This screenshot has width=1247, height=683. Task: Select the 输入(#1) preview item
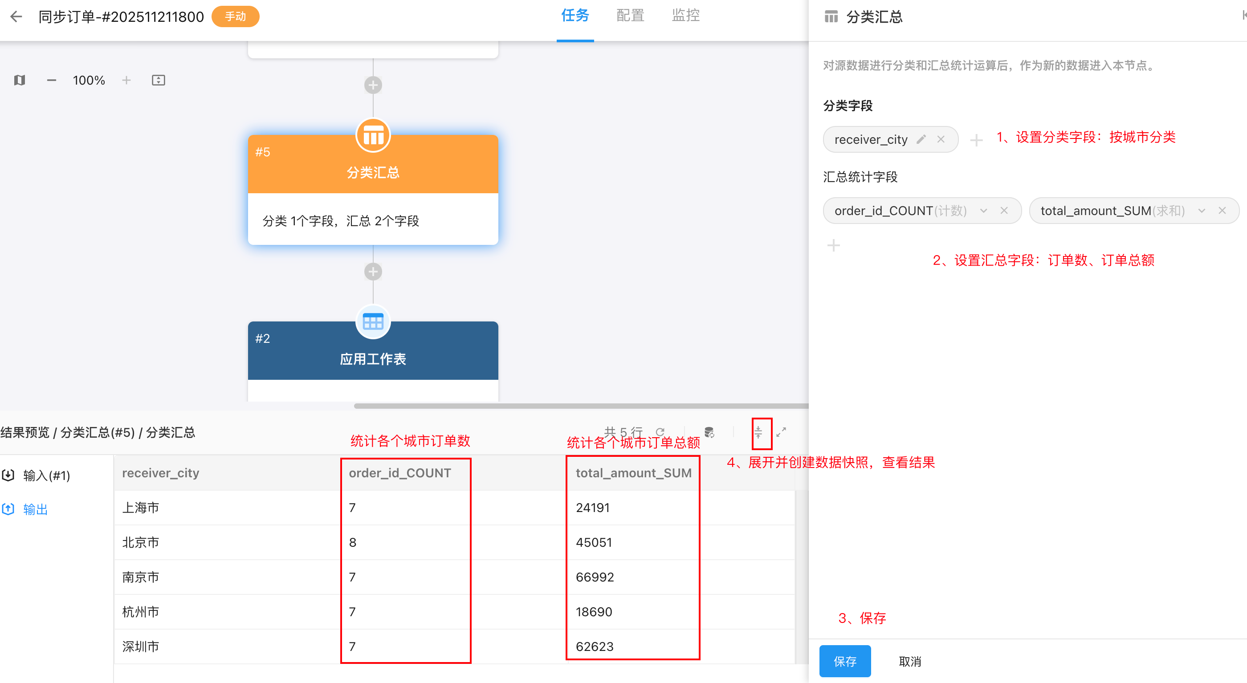click(46, 476)
